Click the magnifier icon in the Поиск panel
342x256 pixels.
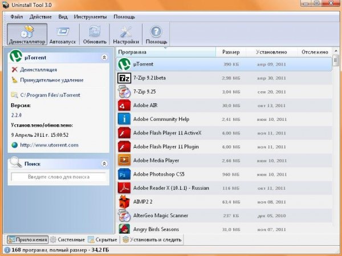(16, 162)
